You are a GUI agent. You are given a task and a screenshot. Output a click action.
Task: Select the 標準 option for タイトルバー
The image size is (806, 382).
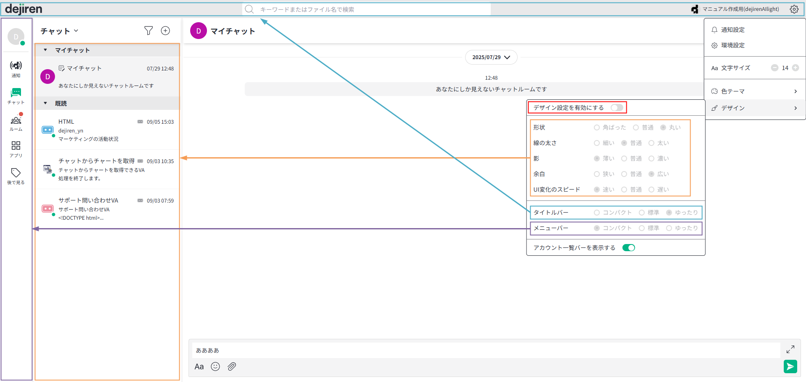tap(642, 213)
